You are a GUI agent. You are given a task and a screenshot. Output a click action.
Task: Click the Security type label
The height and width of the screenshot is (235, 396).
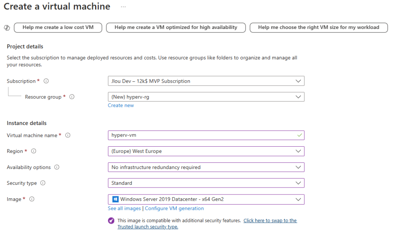tap(22, 183)
